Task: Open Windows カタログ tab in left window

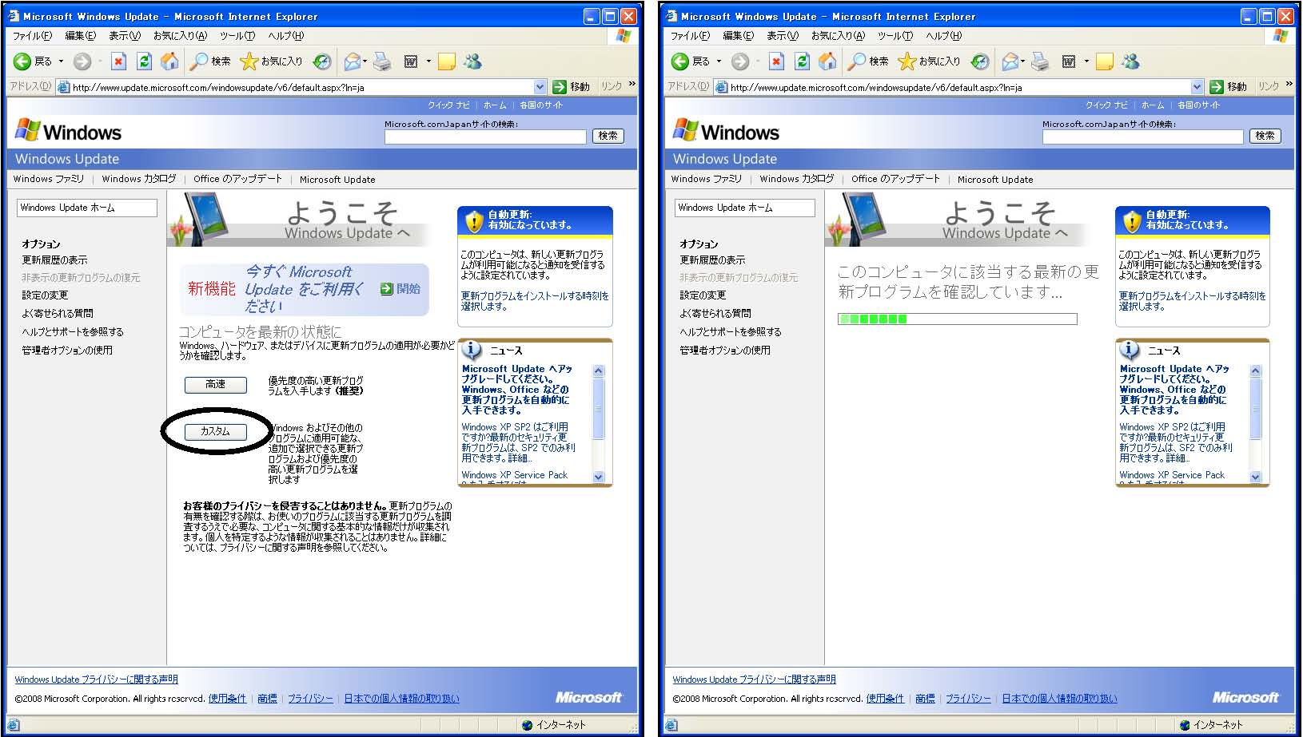Action: coord(139,179)
